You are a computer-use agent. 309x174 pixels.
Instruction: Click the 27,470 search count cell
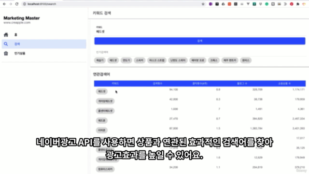(x=173, y=119)
